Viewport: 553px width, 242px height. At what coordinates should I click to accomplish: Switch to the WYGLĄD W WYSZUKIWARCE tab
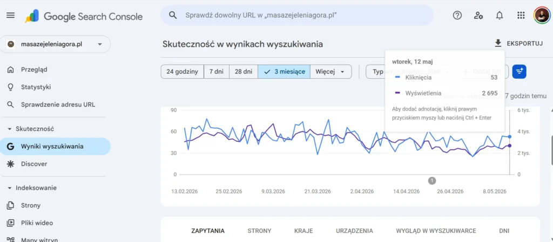click(436, 231)
